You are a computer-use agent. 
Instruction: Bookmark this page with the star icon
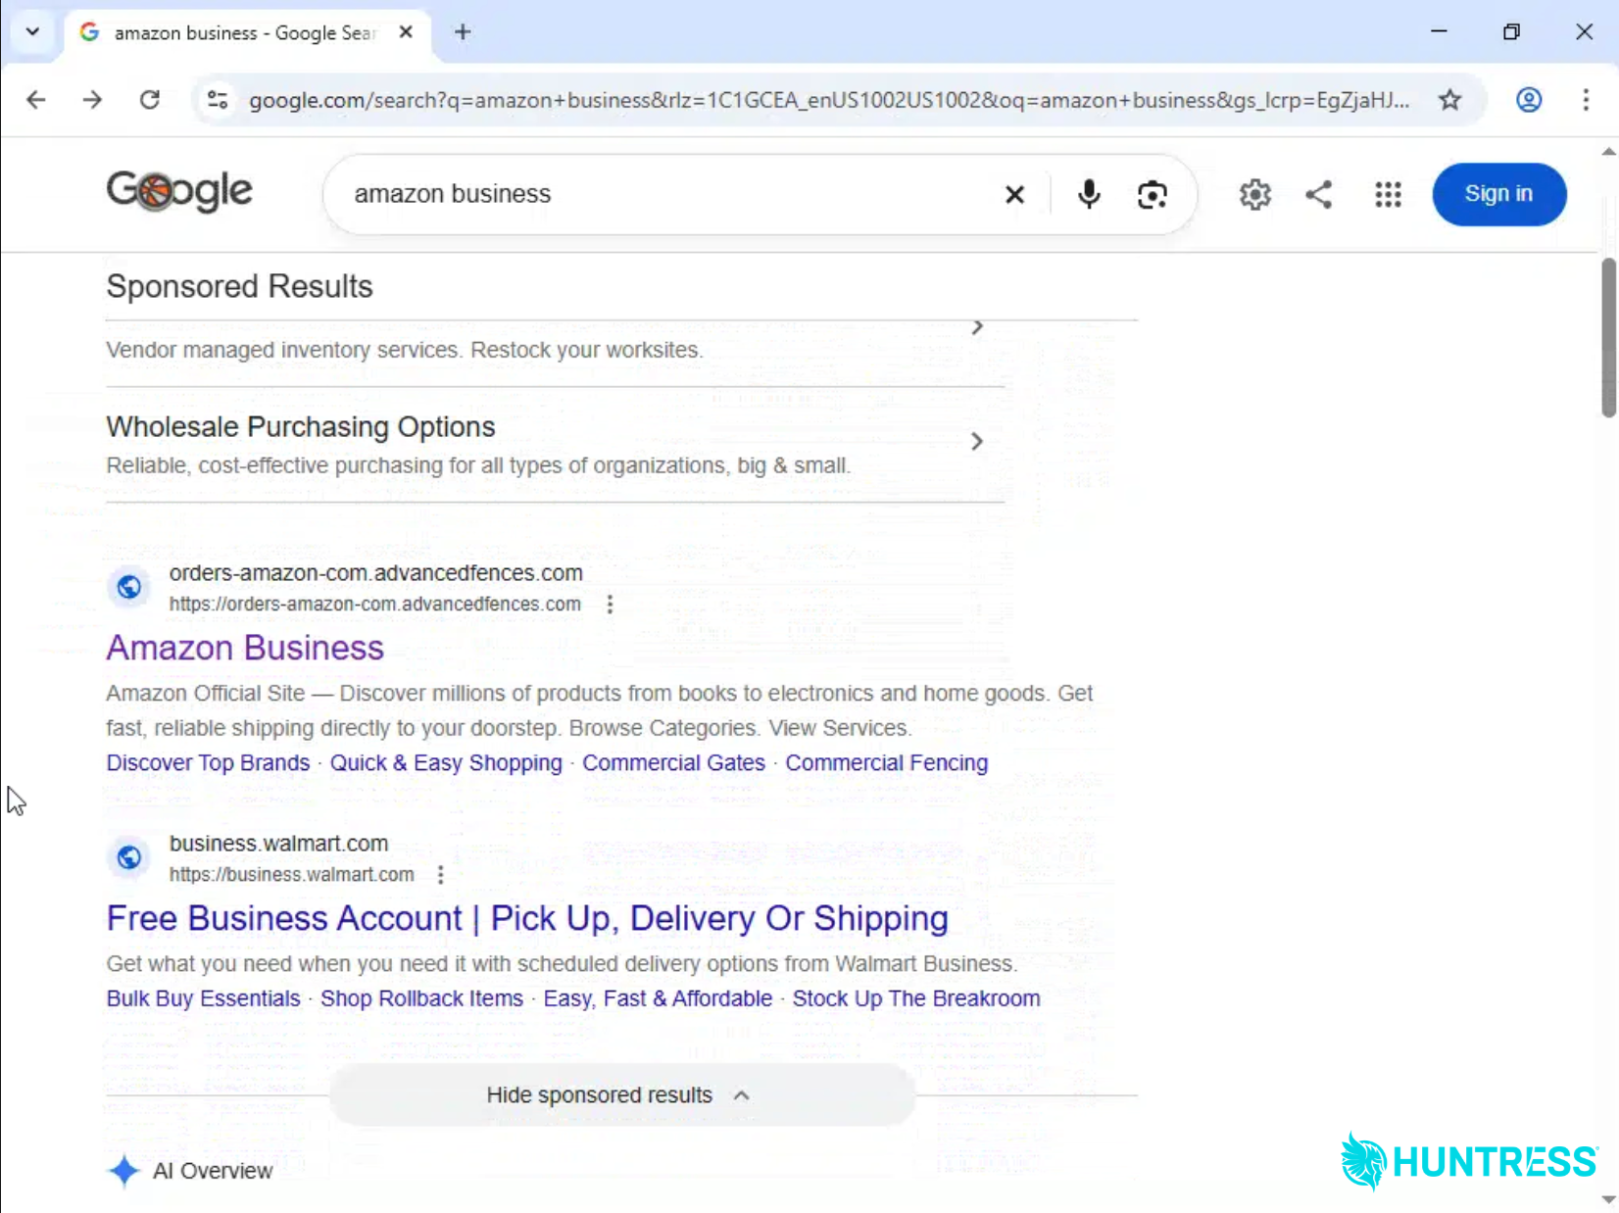tap(1450, 100)
